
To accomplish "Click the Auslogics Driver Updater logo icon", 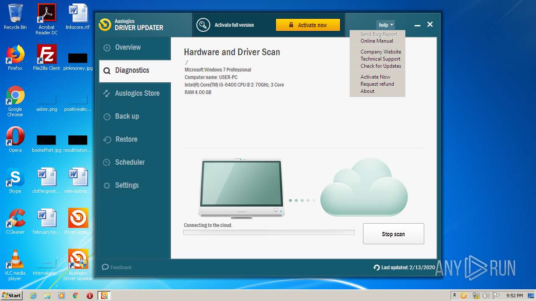I will [x=105, y=25].
